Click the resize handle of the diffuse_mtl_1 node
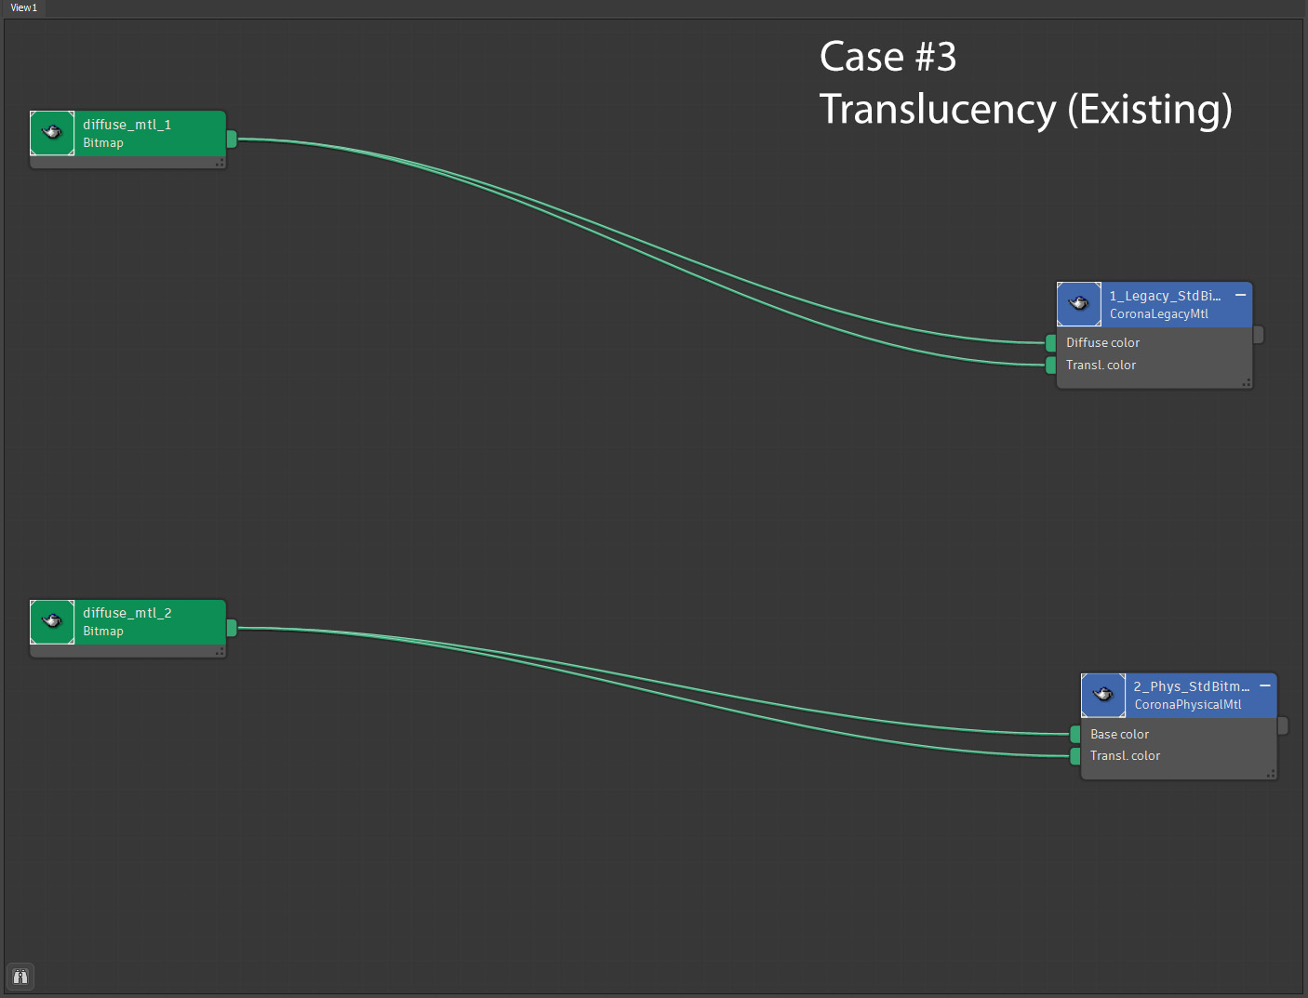This screenshot has height=998, width=1308. (220, 164)
